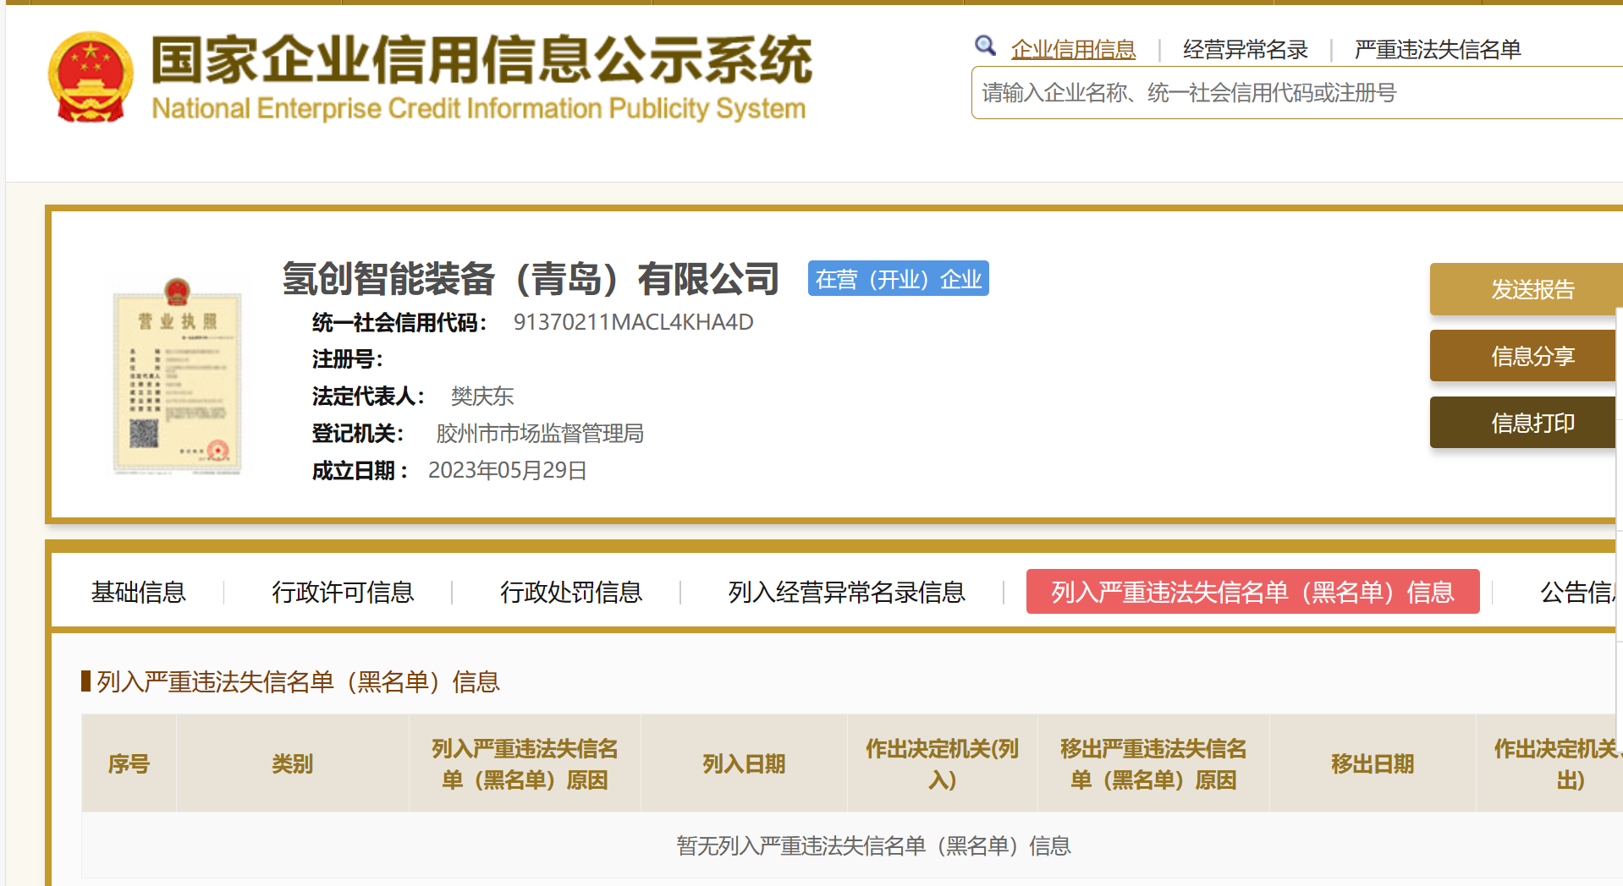Click the 注册号 label
Image resolution: width=1623 pixels, height=886 pixels.
(x=348, y=359)
